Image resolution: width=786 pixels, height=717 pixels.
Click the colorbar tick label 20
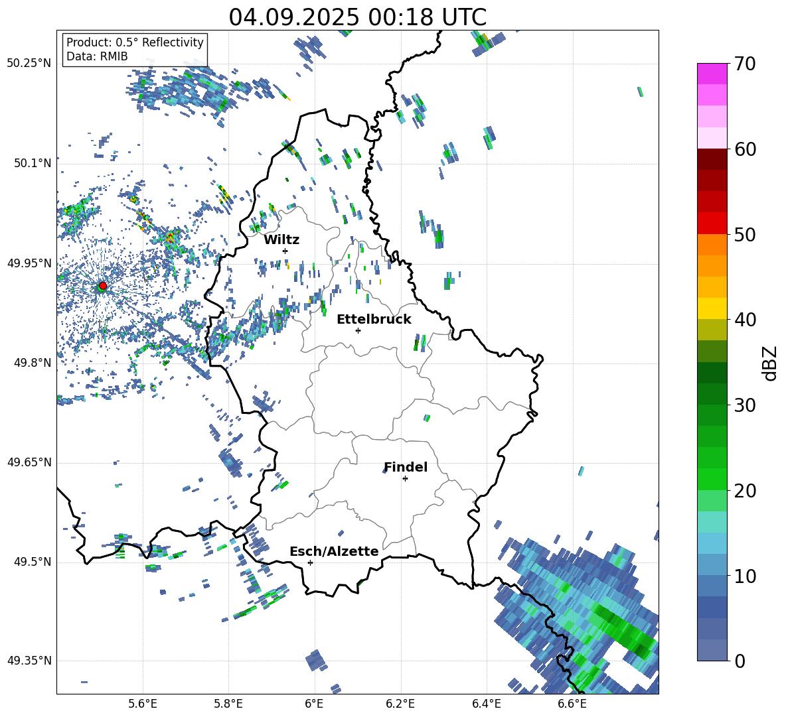tap(745, 491)
